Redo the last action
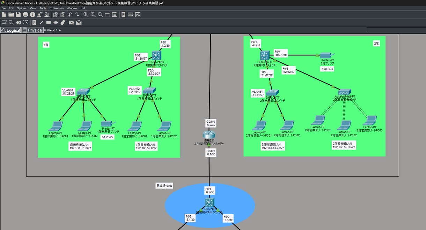This screenshot has width=426, height=230. pos(77,15)
